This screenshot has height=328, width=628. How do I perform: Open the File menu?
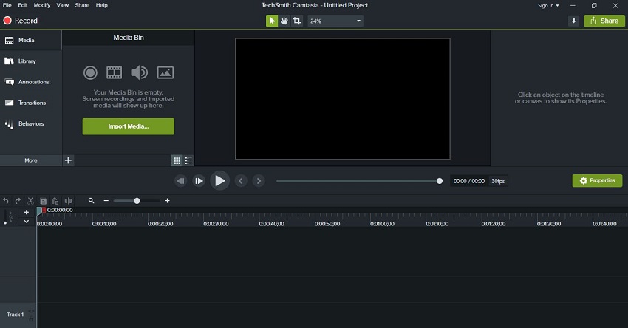pos(7,5)
